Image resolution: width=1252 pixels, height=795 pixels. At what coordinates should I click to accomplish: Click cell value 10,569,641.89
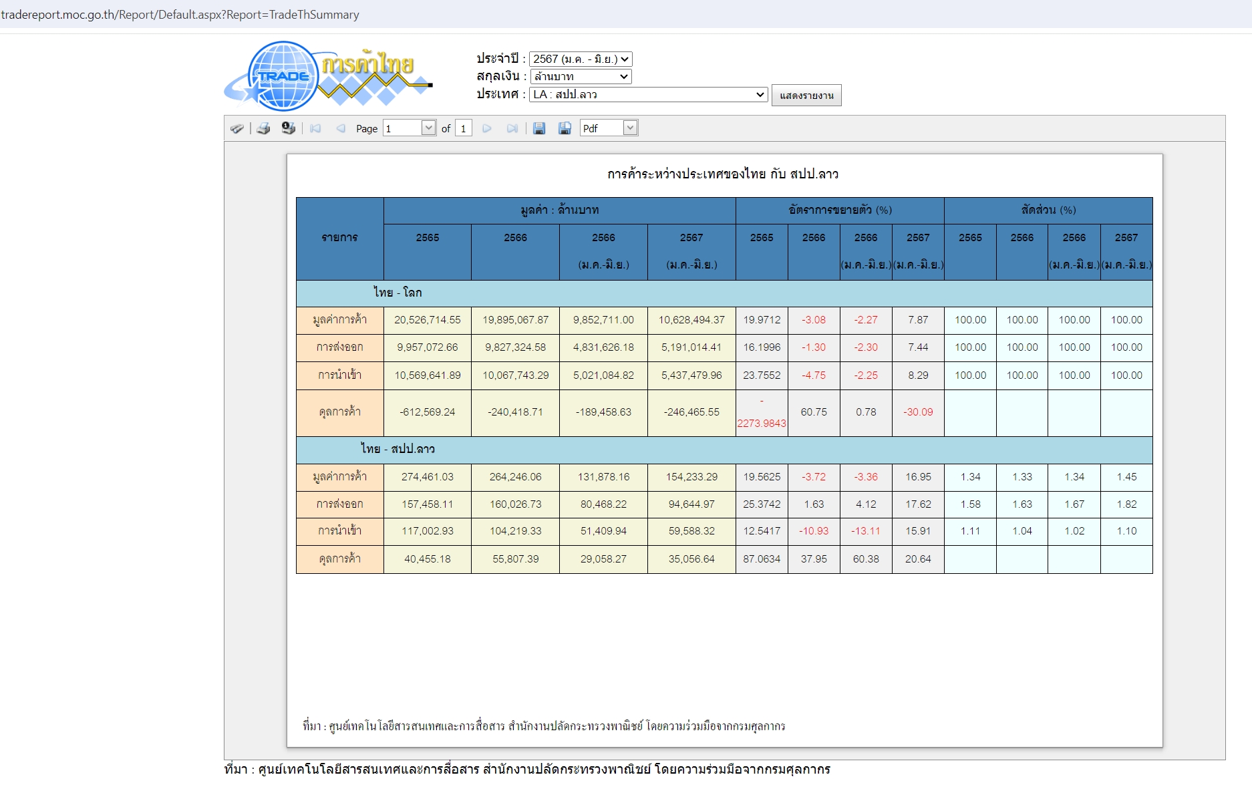428,375
